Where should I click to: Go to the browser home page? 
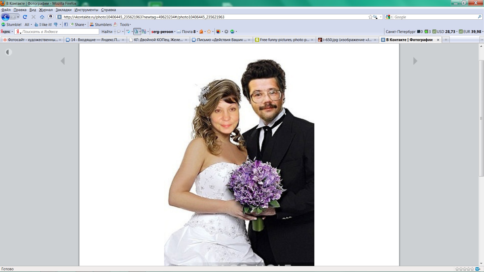coord(42,17)
